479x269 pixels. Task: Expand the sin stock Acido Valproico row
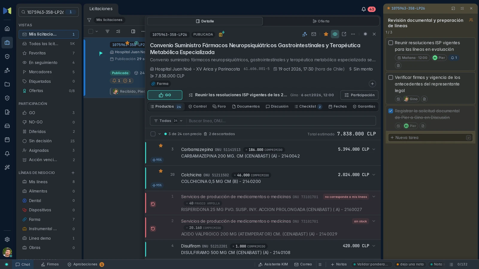374,221
